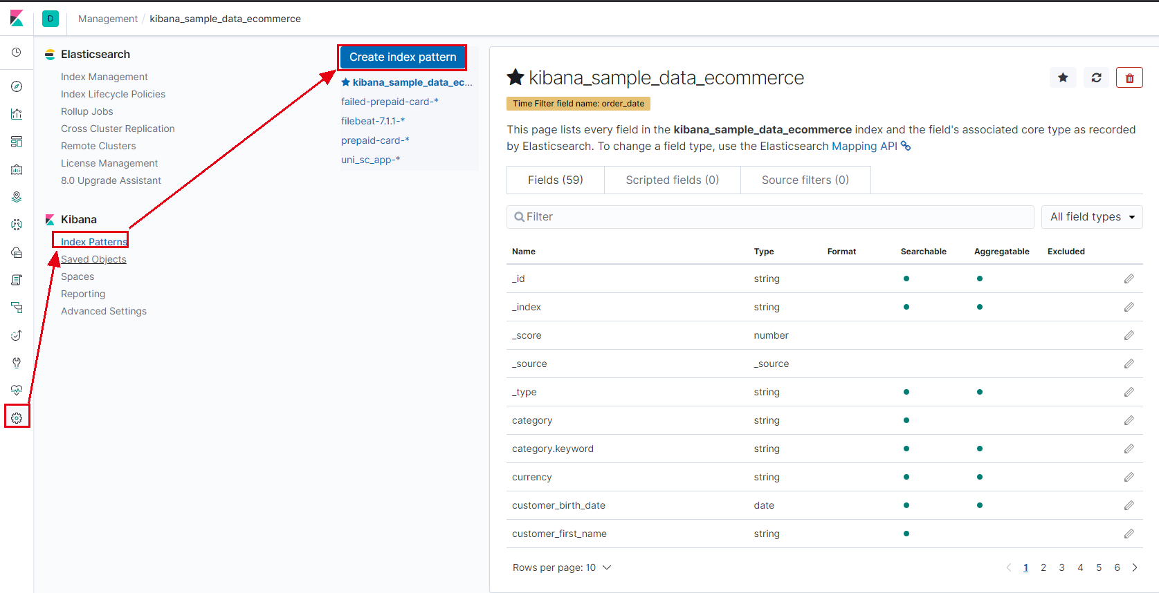Open Advanced Settings link
This screenshot has width=1159, height=593.
coord(104,311)
